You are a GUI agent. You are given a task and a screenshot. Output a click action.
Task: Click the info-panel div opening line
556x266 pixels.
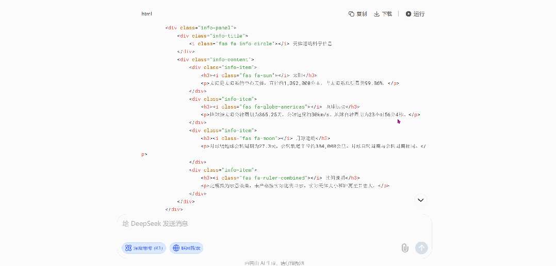(201, 28)
